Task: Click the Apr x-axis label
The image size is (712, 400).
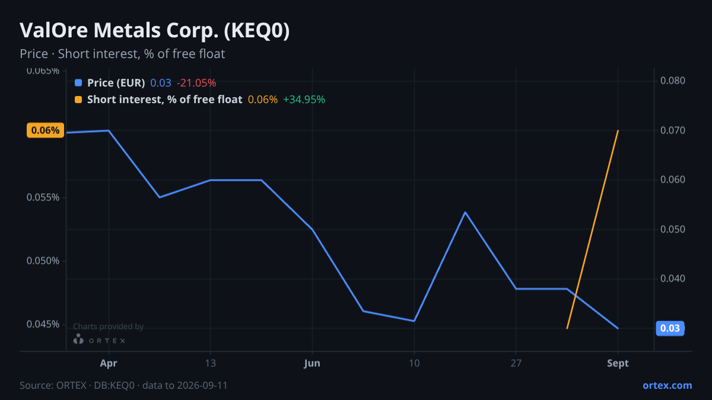Action: click(109, 363)
